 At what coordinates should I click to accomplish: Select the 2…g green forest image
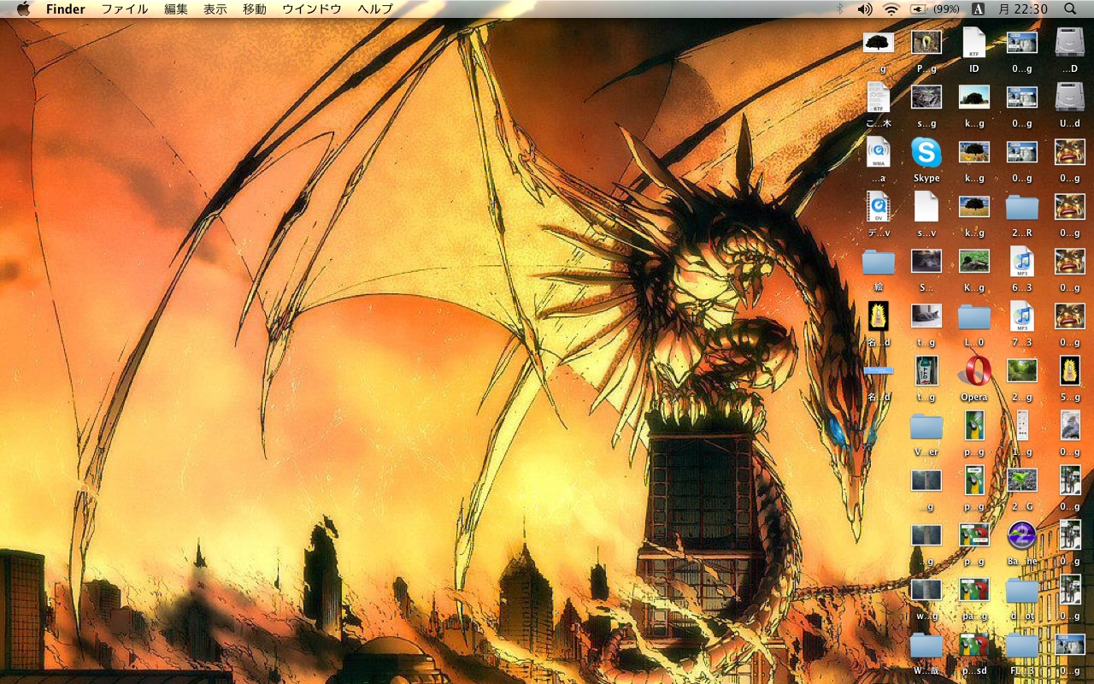1022,371
